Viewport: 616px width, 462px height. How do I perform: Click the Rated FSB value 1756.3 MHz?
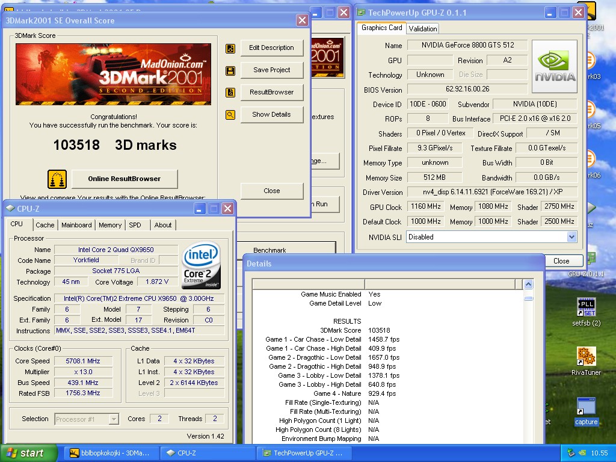tap(83, 393)
